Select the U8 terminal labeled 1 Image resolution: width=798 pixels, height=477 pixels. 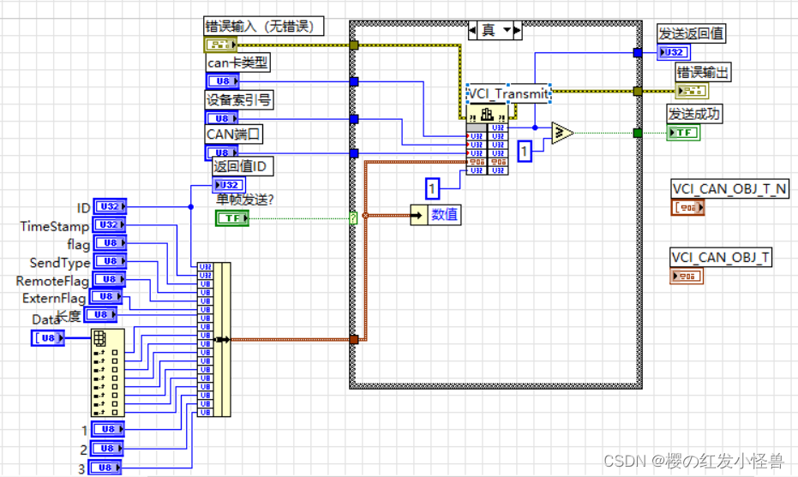click(107, 429)
